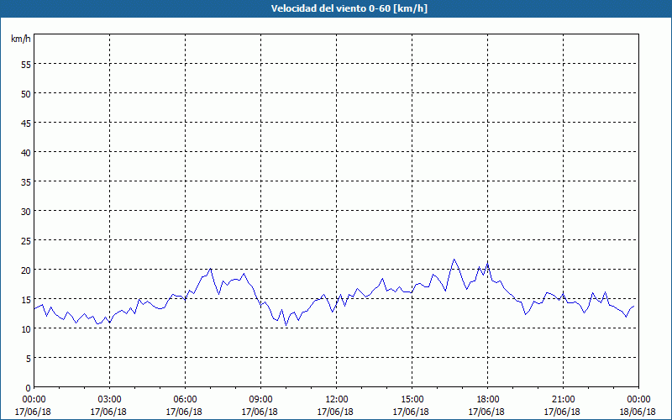This screenshot has height=420, width=672.
Task: Click the 10 value on the vertical axis
Action: pyautogui.click(x=25, y=329)
